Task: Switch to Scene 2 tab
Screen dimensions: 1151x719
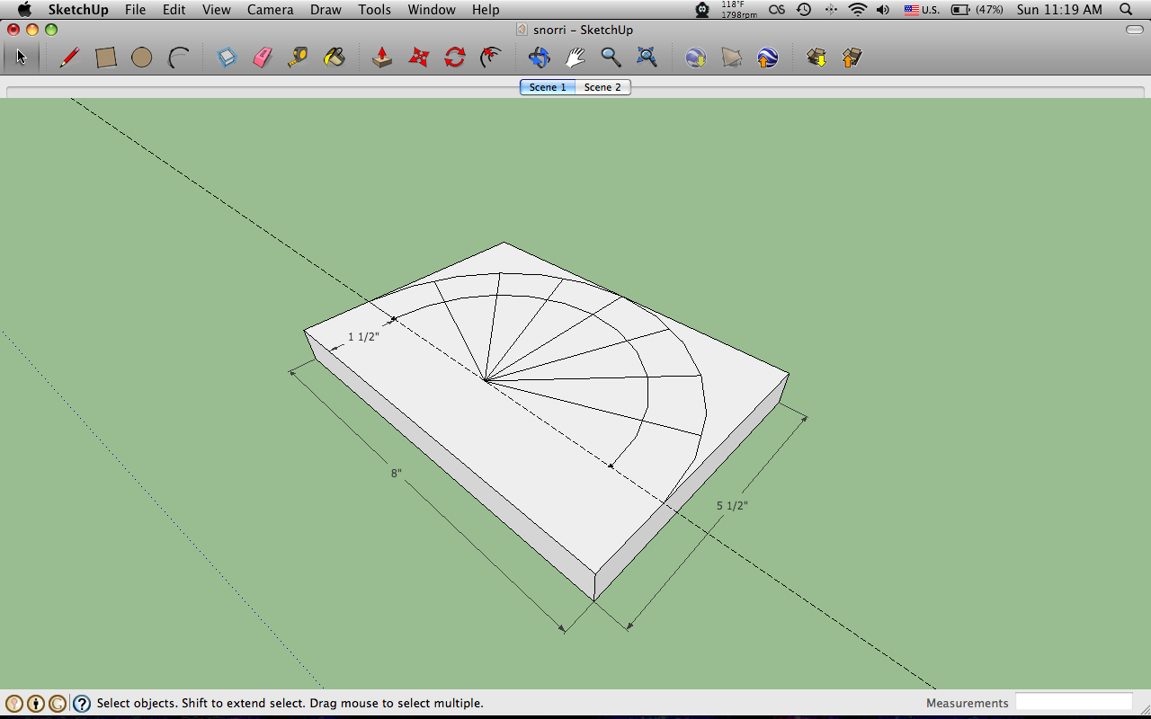Action: point(602,87)
